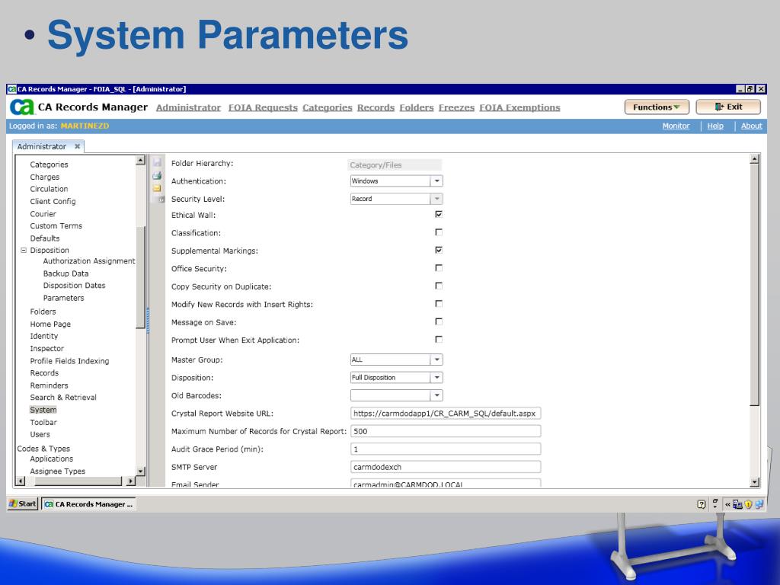
Task: Select Disposition Dates in the tree
Action: click(x=74, y=286)
